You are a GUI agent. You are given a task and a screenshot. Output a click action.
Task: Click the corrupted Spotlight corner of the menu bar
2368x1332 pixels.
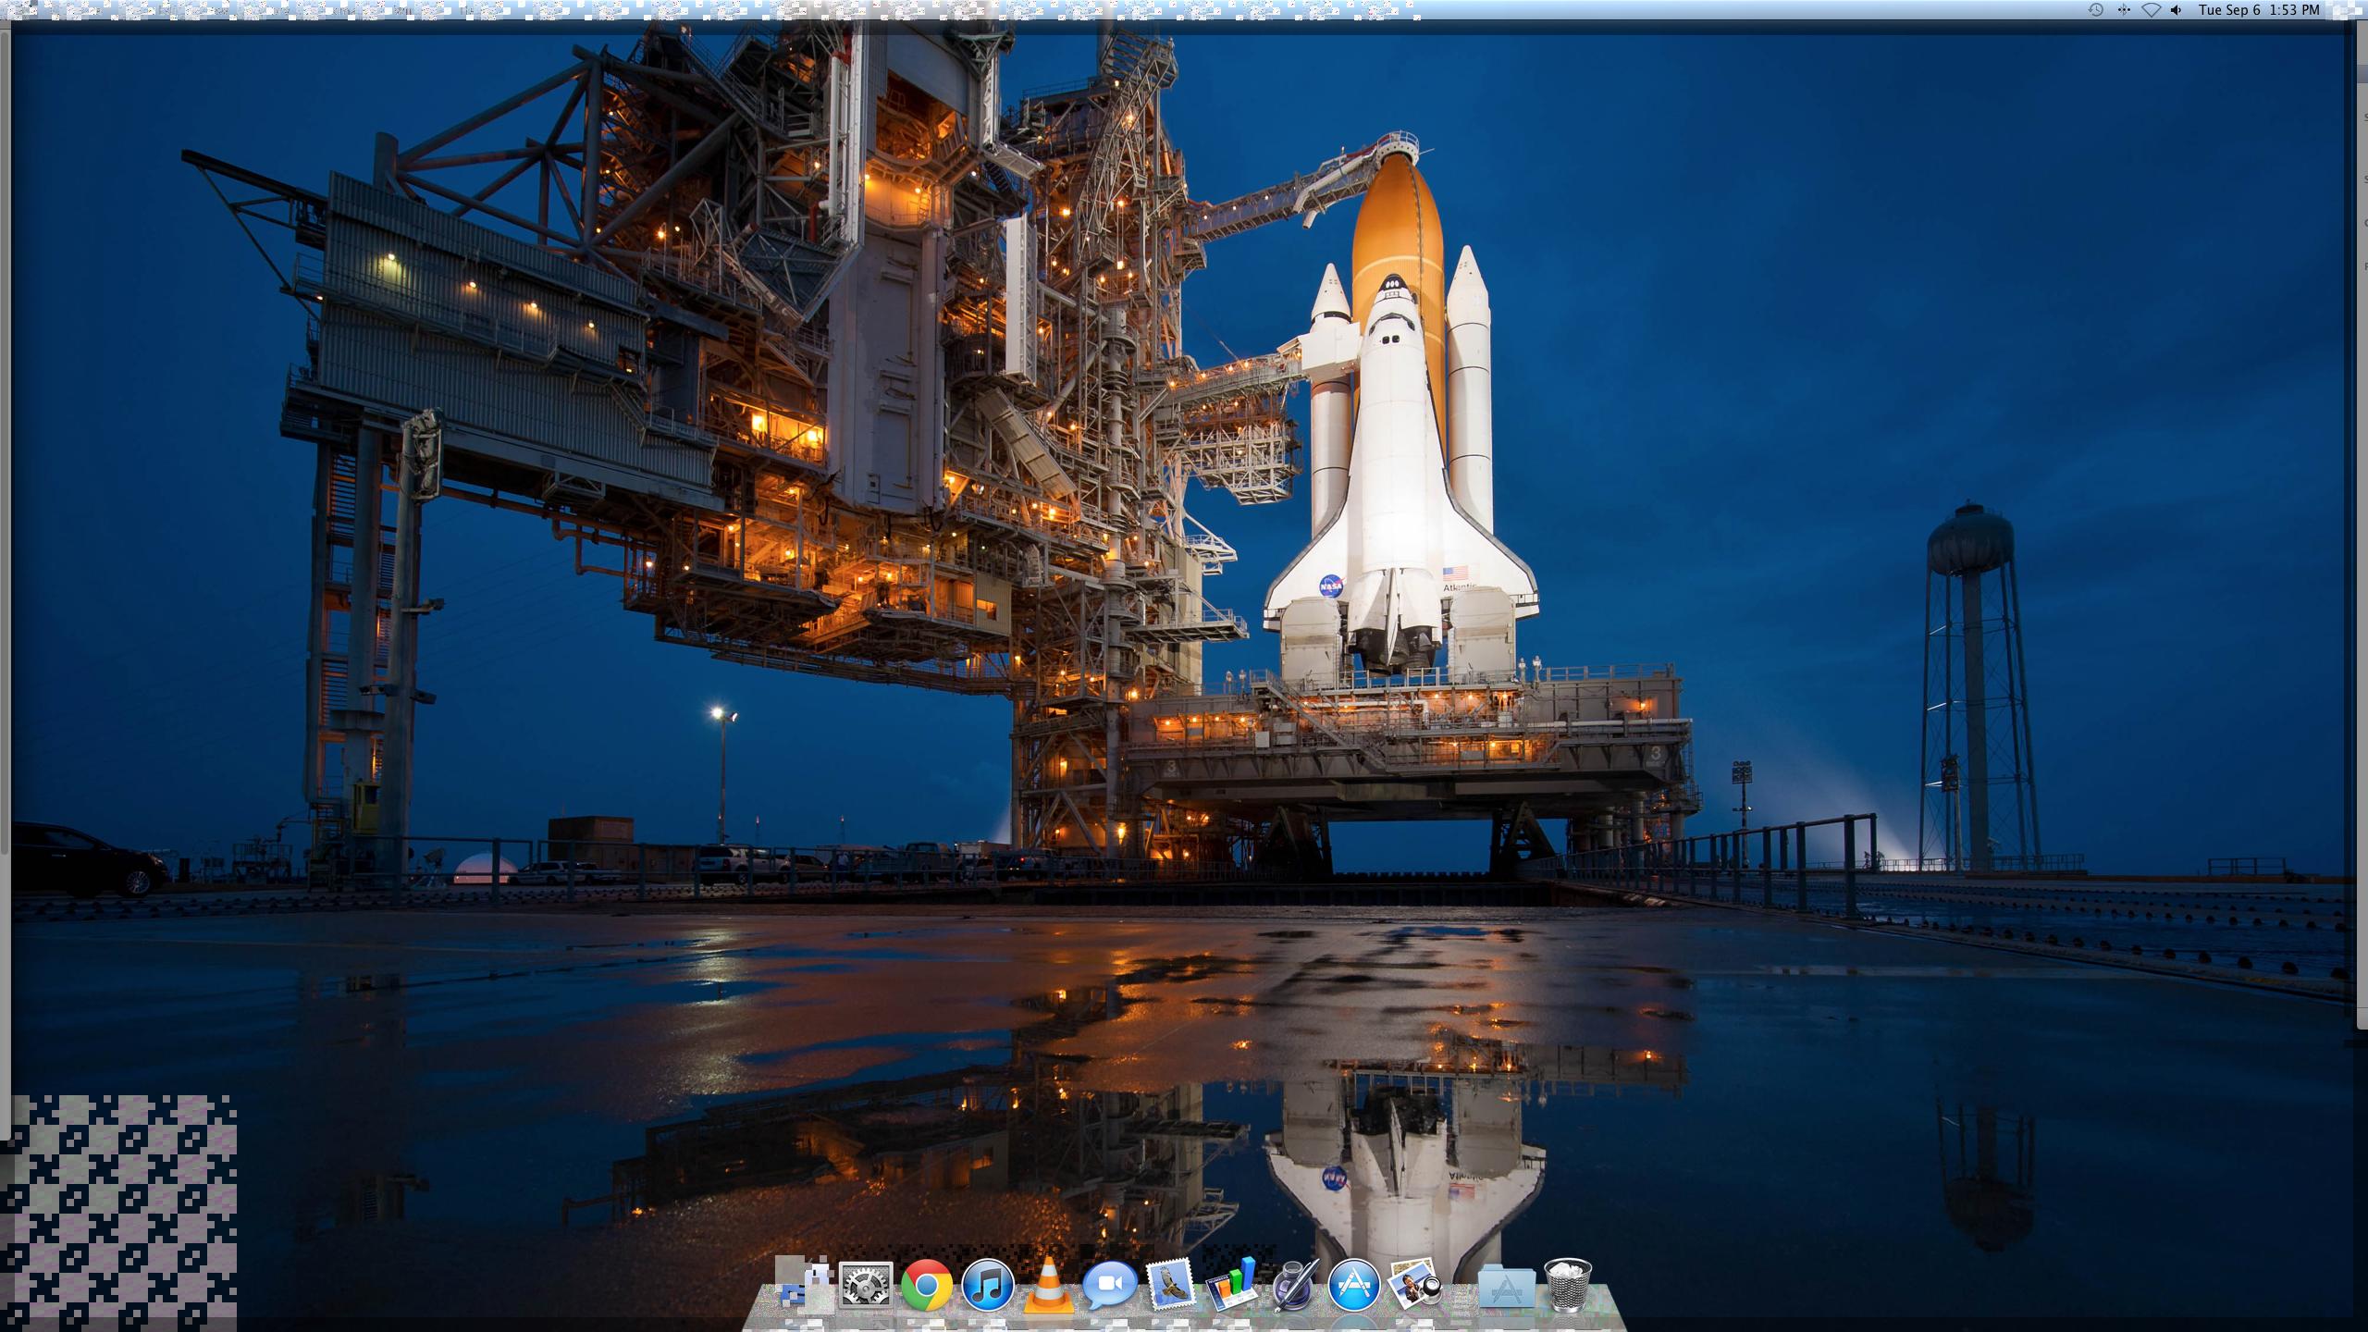[x=2346, y=10]
